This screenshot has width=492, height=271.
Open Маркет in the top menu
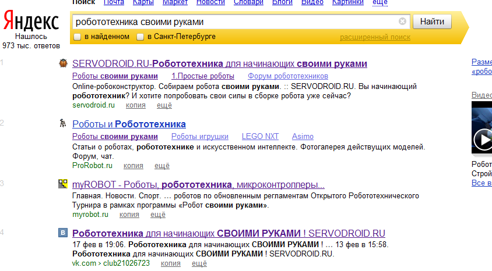175,2
